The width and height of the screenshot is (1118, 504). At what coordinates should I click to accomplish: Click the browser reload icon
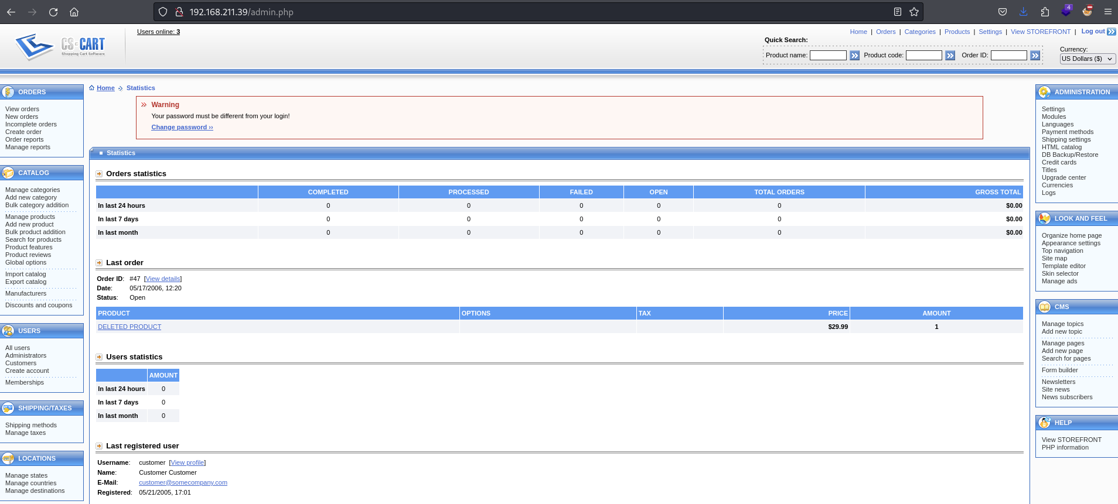pos(53,12)
